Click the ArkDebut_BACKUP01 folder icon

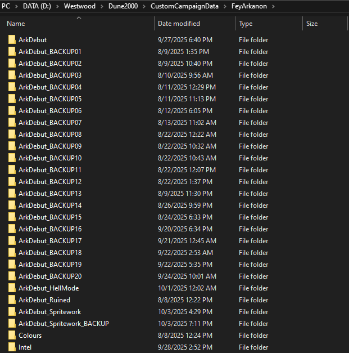[x=12, y=52]
